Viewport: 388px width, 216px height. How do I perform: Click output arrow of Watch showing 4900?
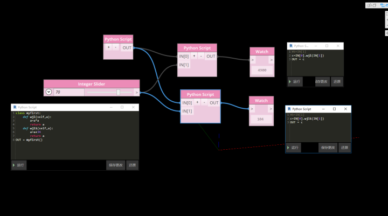click(x=272, y=60)
